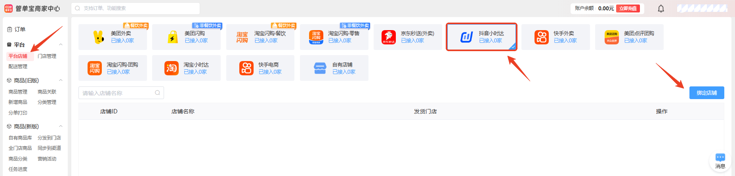Click the 店铺名称 column header
The width and height of the screenshot is (735, 176).
click(x=183, y=111)
